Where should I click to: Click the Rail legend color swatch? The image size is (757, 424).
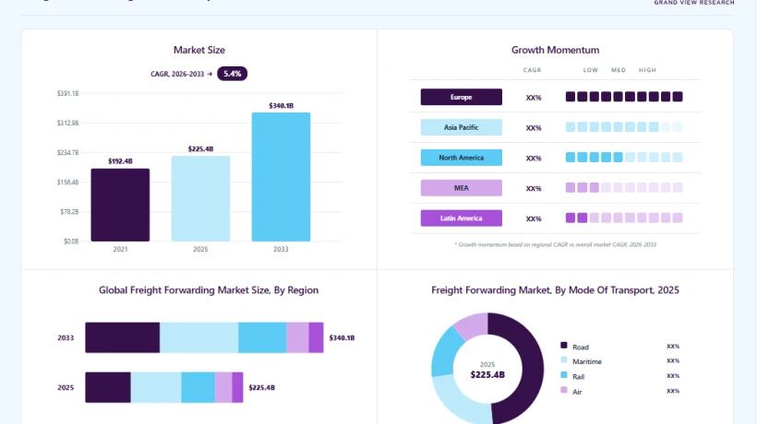coord(563,374)
